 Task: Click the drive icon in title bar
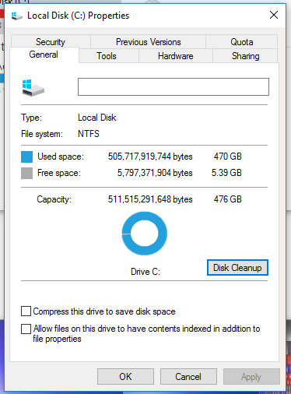click(17, 16)
